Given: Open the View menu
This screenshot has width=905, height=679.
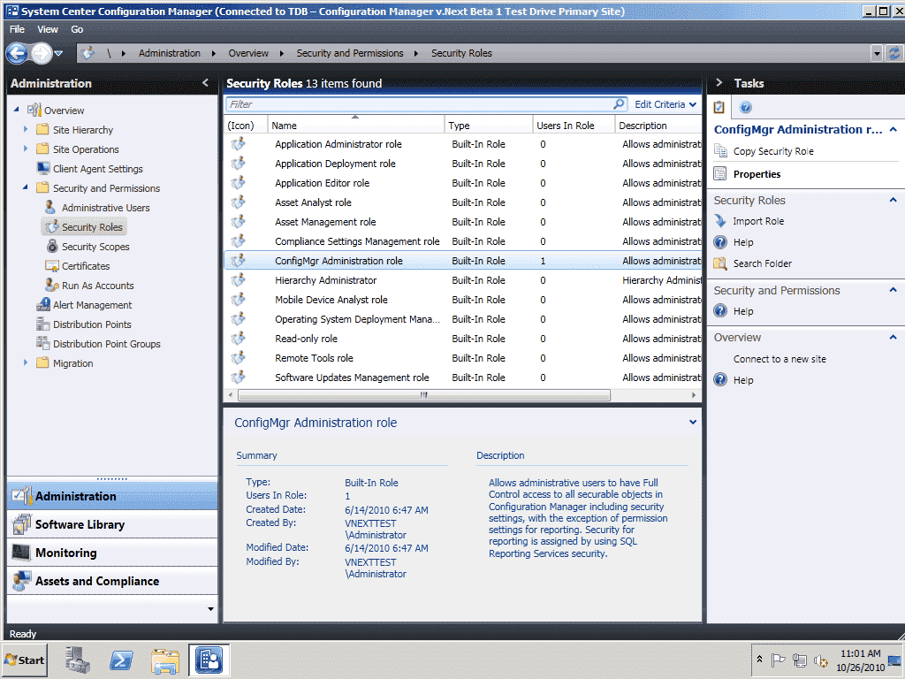Looking at the screenshot, I should (47, 28).
